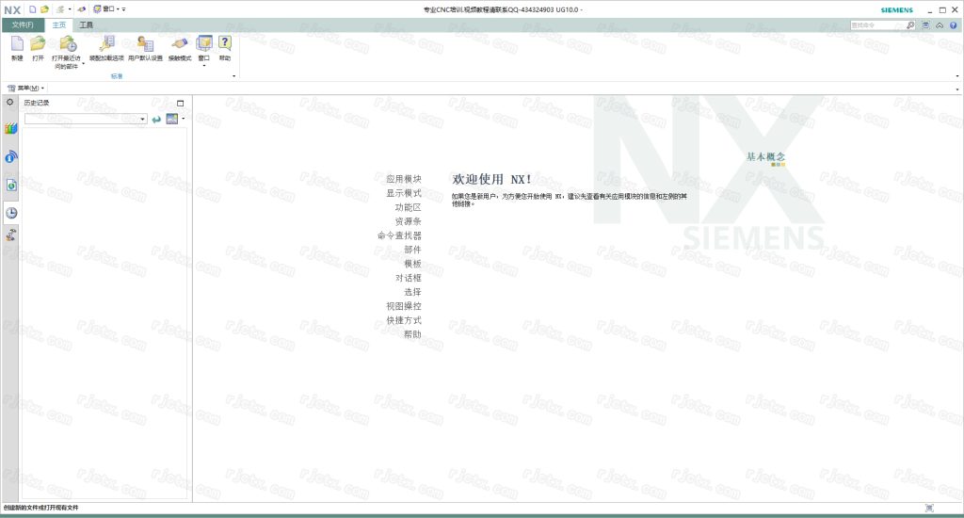Screen dimensions: 964x518
Task: Click the resource bar settings gear
Action: click(x=10, y=102)
